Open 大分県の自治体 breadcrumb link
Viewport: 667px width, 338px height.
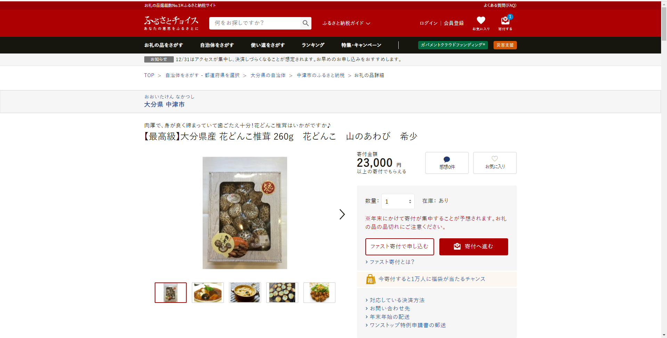click(x=268, y=75)
